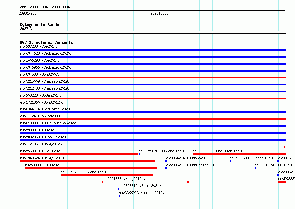Open the esv27724 (Conrad2009) variant
Viewport: 295px width, 209px height.
click(x=41, y=116)
